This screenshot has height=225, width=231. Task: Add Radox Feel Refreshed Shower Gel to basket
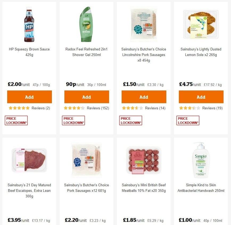(86, 97)
